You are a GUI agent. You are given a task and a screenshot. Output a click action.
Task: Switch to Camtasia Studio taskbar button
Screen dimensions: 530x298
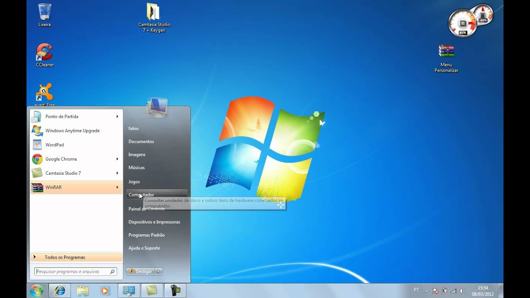[152, 291]
